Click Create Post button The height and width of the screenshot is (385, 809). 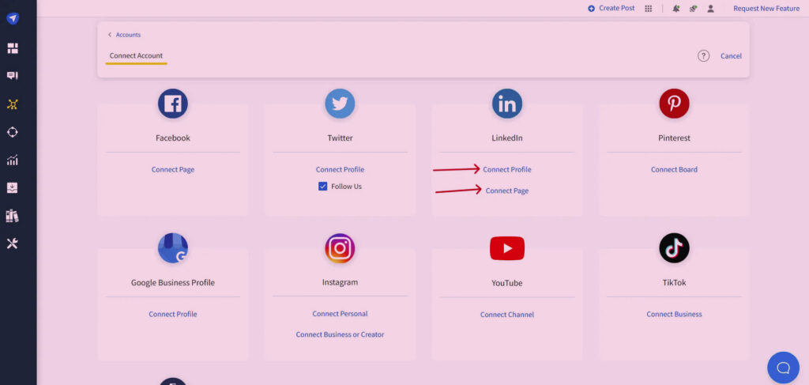pos(611,8)
